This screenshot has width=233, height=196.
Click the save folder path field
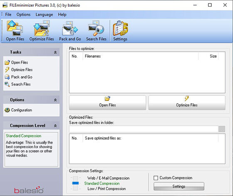(x=144, y=129)
